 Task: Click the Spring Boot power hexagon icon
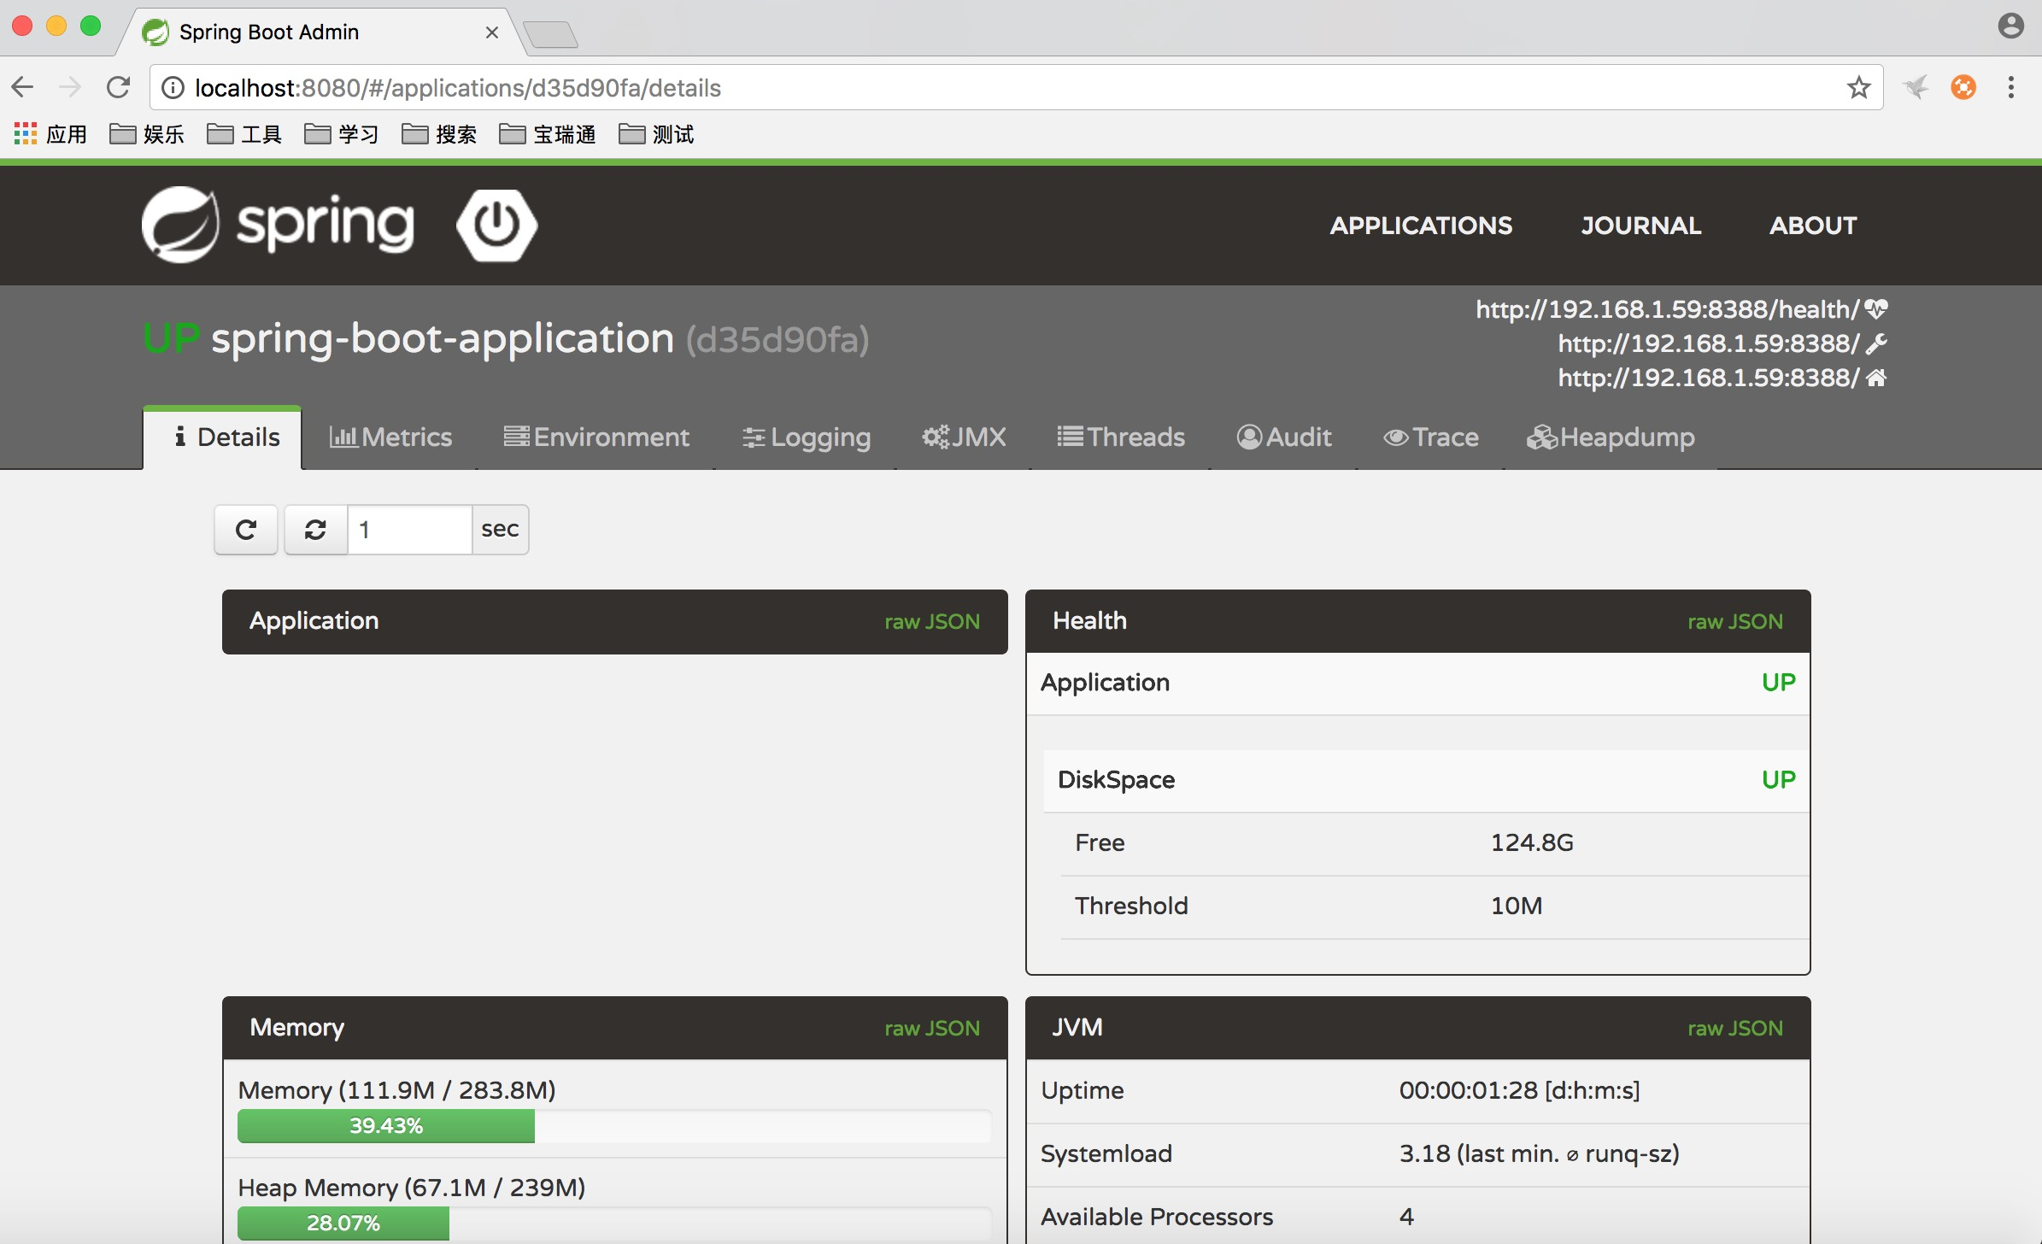coord(497,225)
